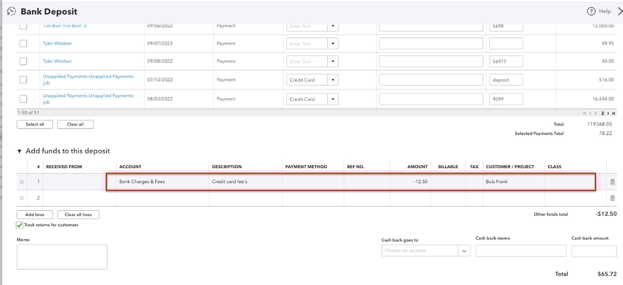Open the Enter Text payment method dropdown
Image resolution: width=623 pixels, height=285 pixels.
[x=332, y=43]
